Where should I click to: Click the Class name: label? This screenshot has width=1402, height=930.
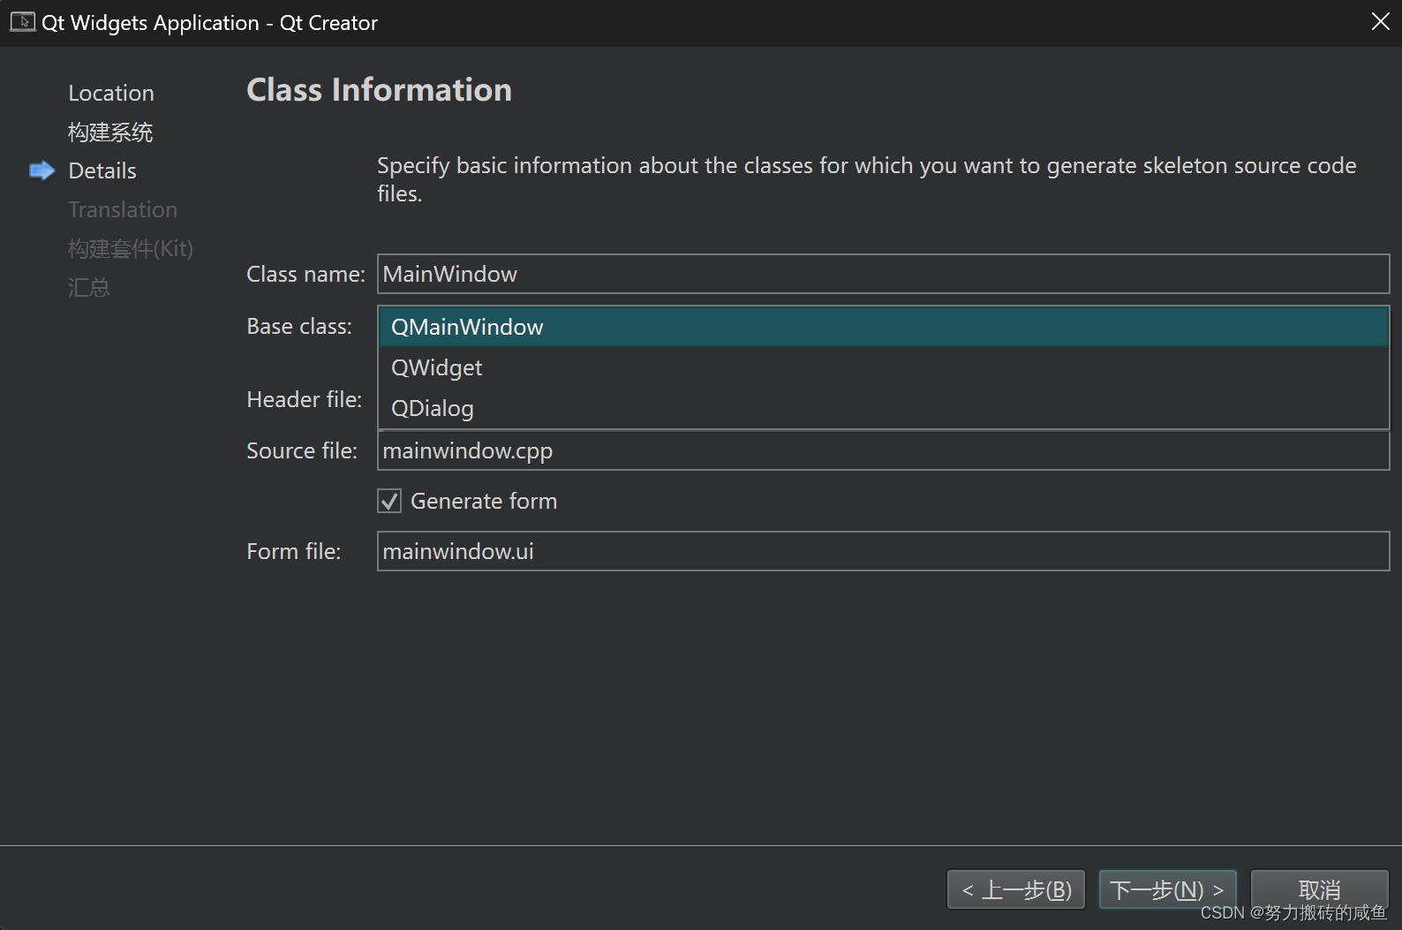point(305,275)
